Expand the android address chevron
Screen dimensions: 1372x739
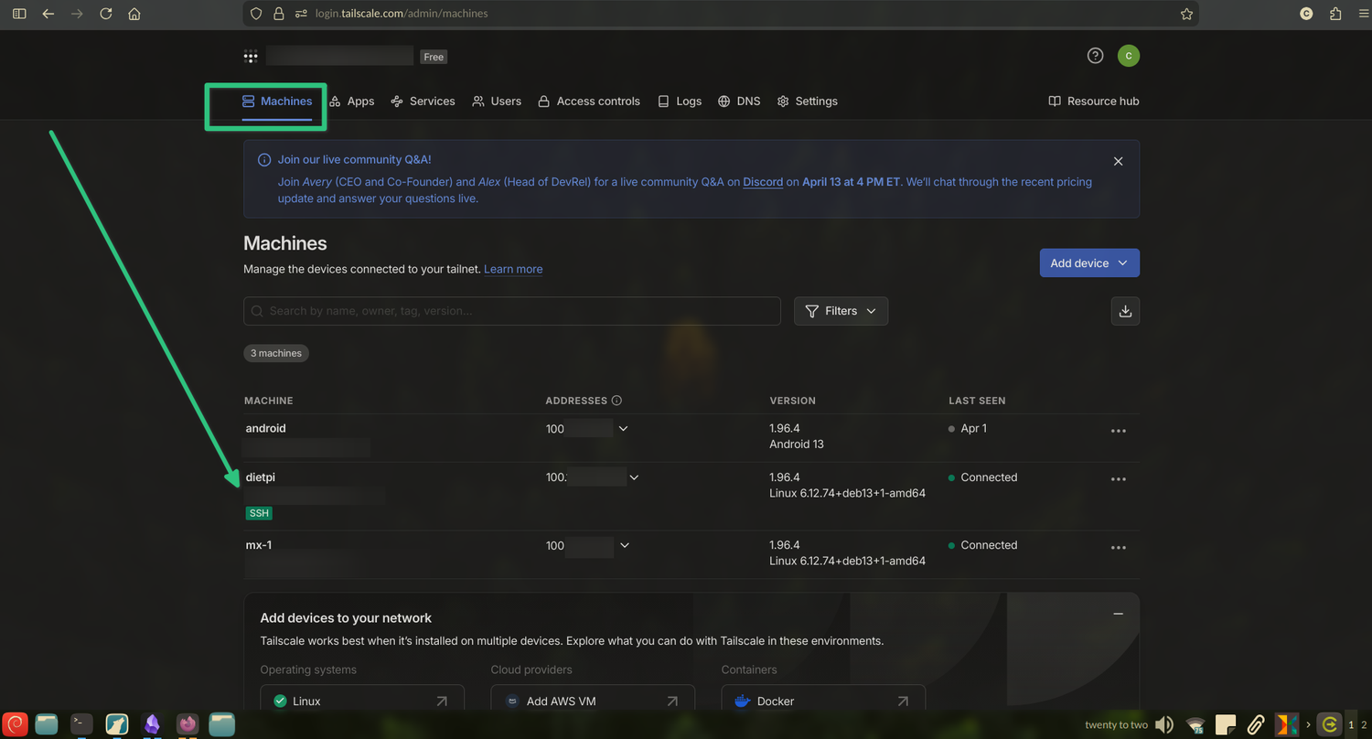pos(624,429)
